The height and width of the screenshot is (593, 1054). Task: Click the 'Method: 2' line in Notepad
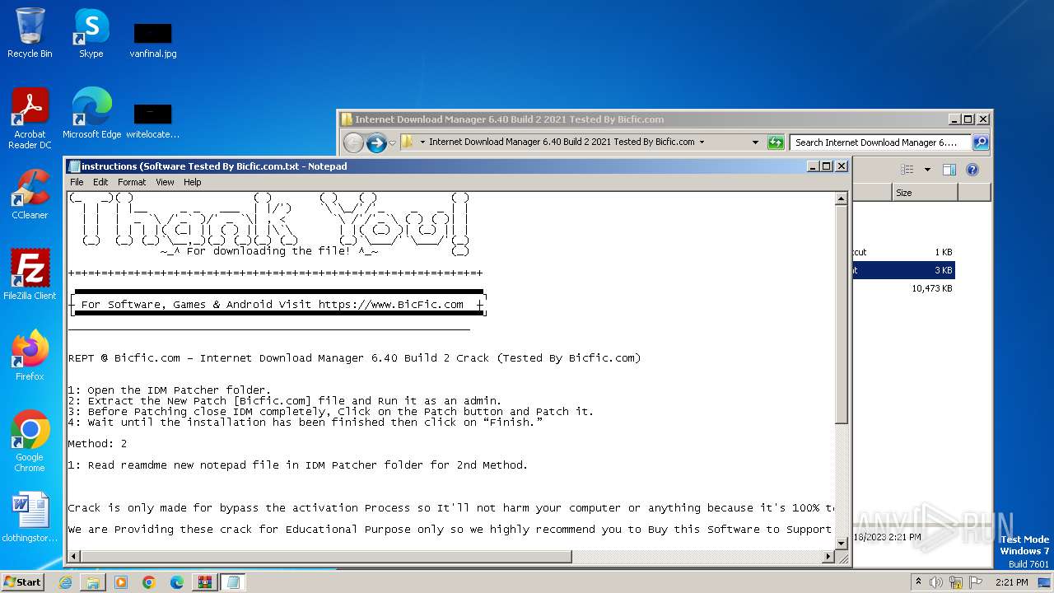point(97,443)
